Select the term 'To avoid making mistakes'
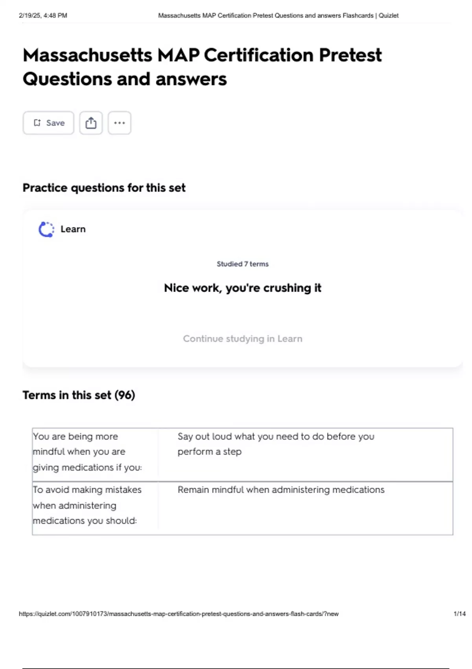The height and width of the screenshot is (669, 472). pyautogui.click(x=87, y=505)
